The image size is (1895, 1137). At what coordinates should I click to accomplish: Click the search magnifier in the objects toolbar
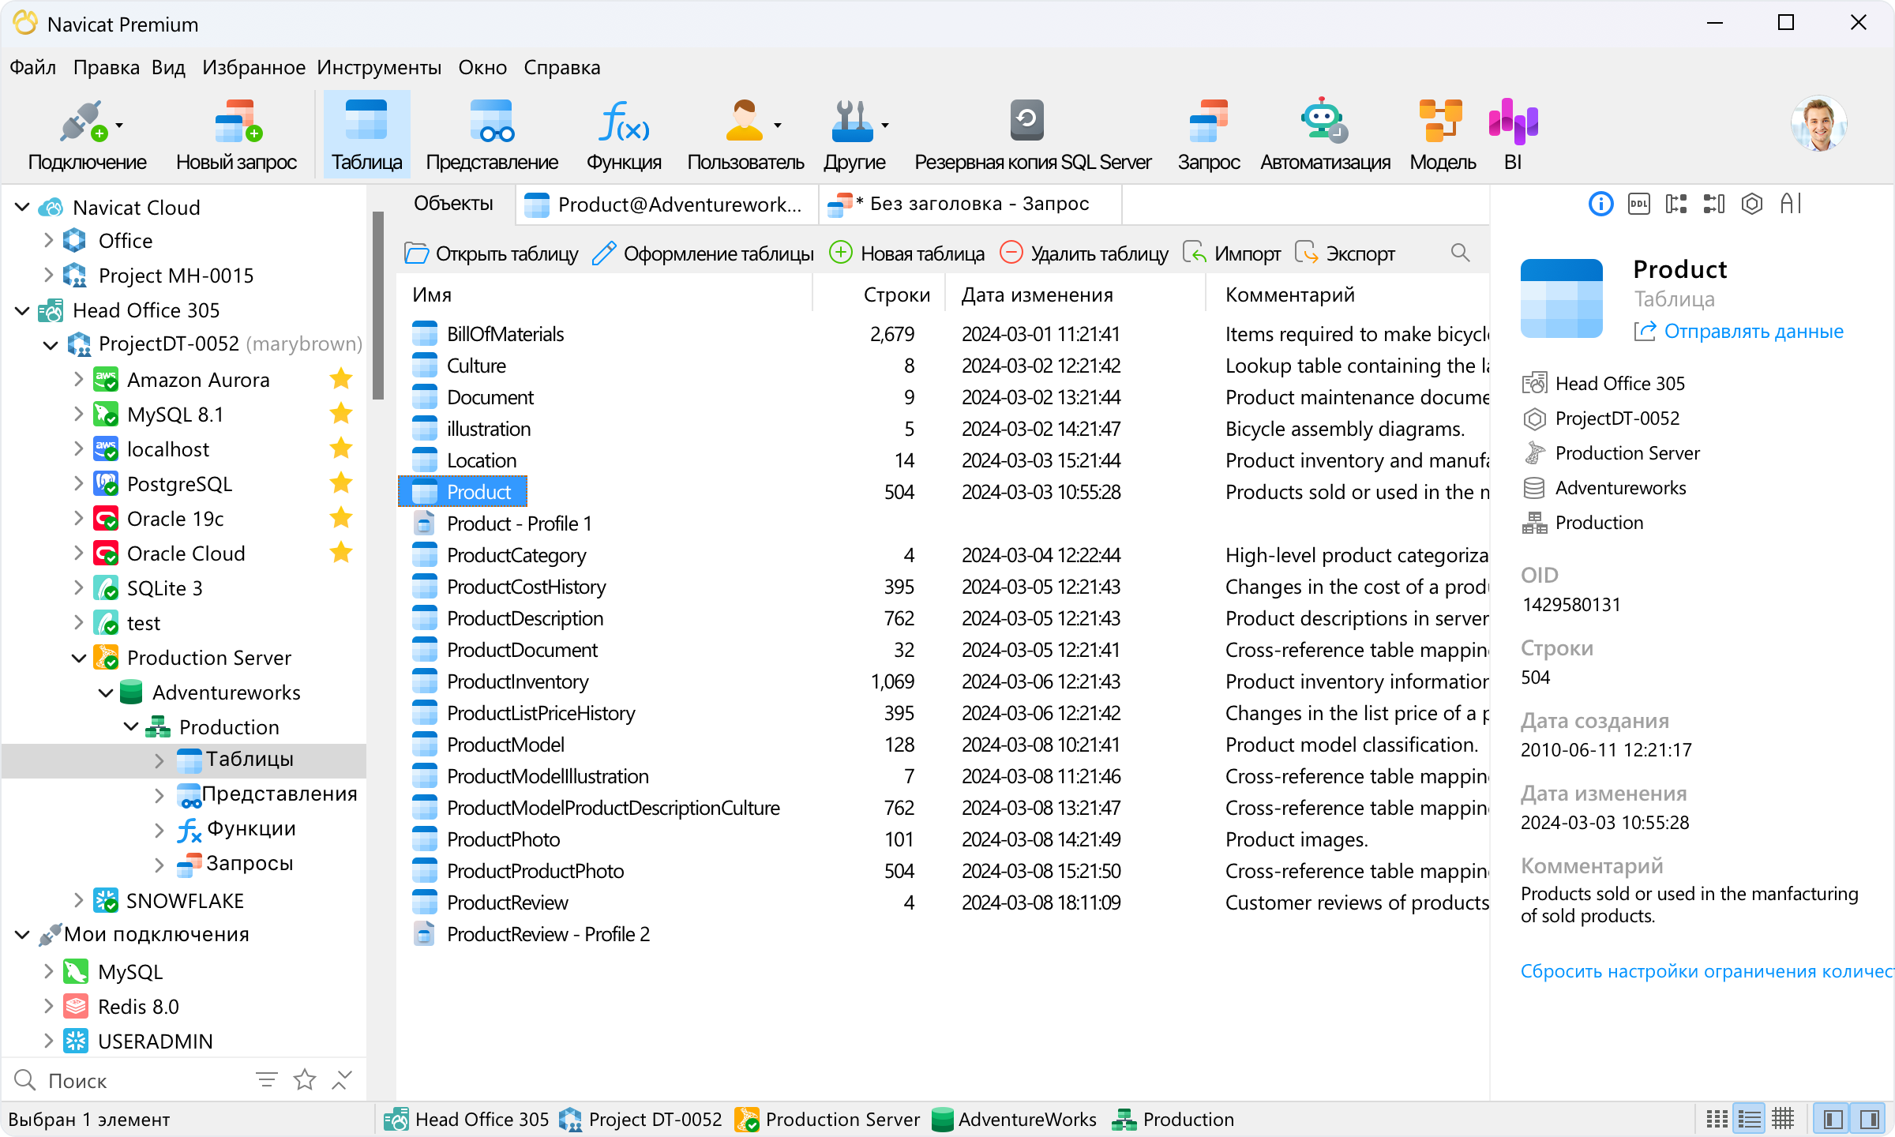pos(1460,253)
